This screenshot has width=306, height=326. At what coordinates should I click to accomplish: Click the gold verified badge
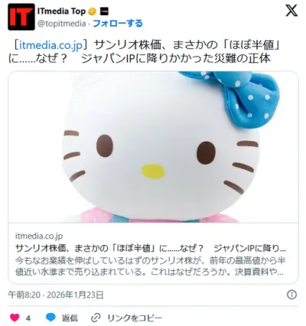93,11
